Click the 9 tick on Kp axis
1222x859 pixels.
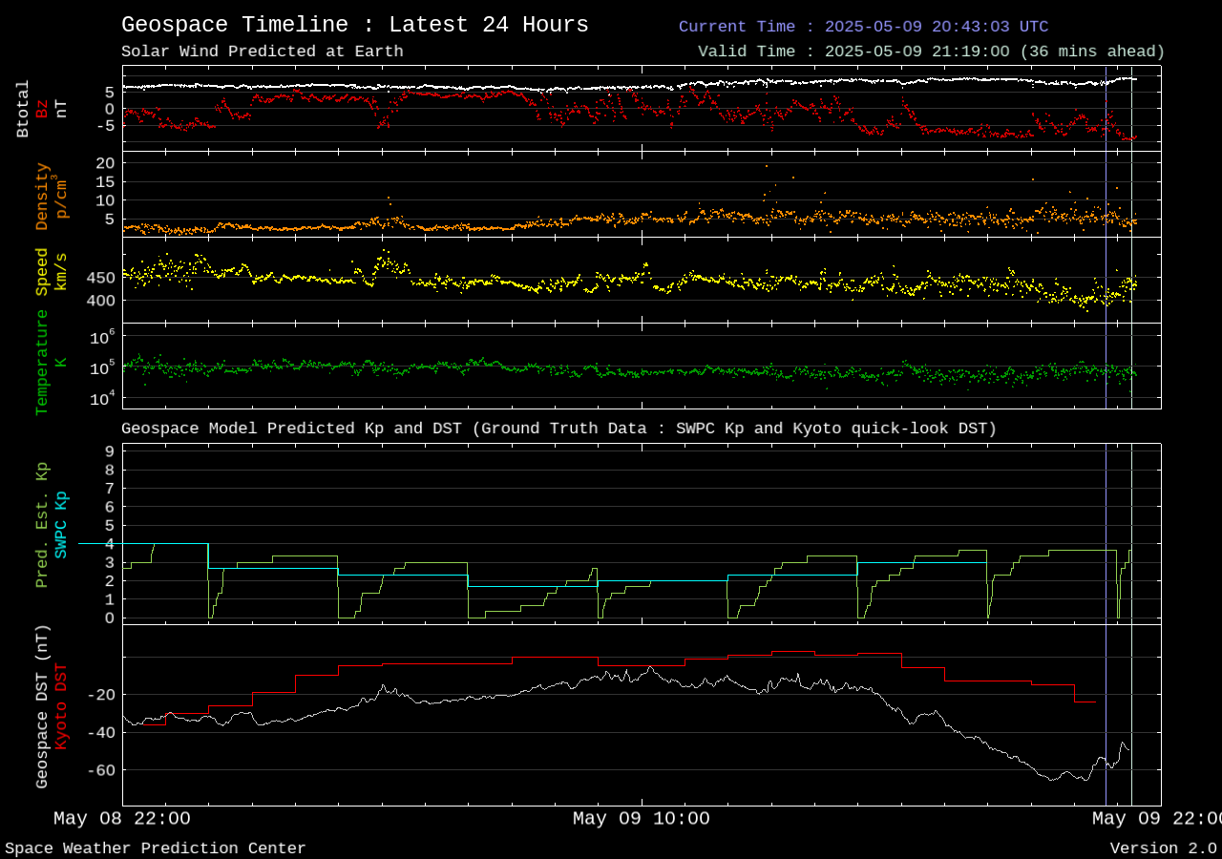pos(110,451)
